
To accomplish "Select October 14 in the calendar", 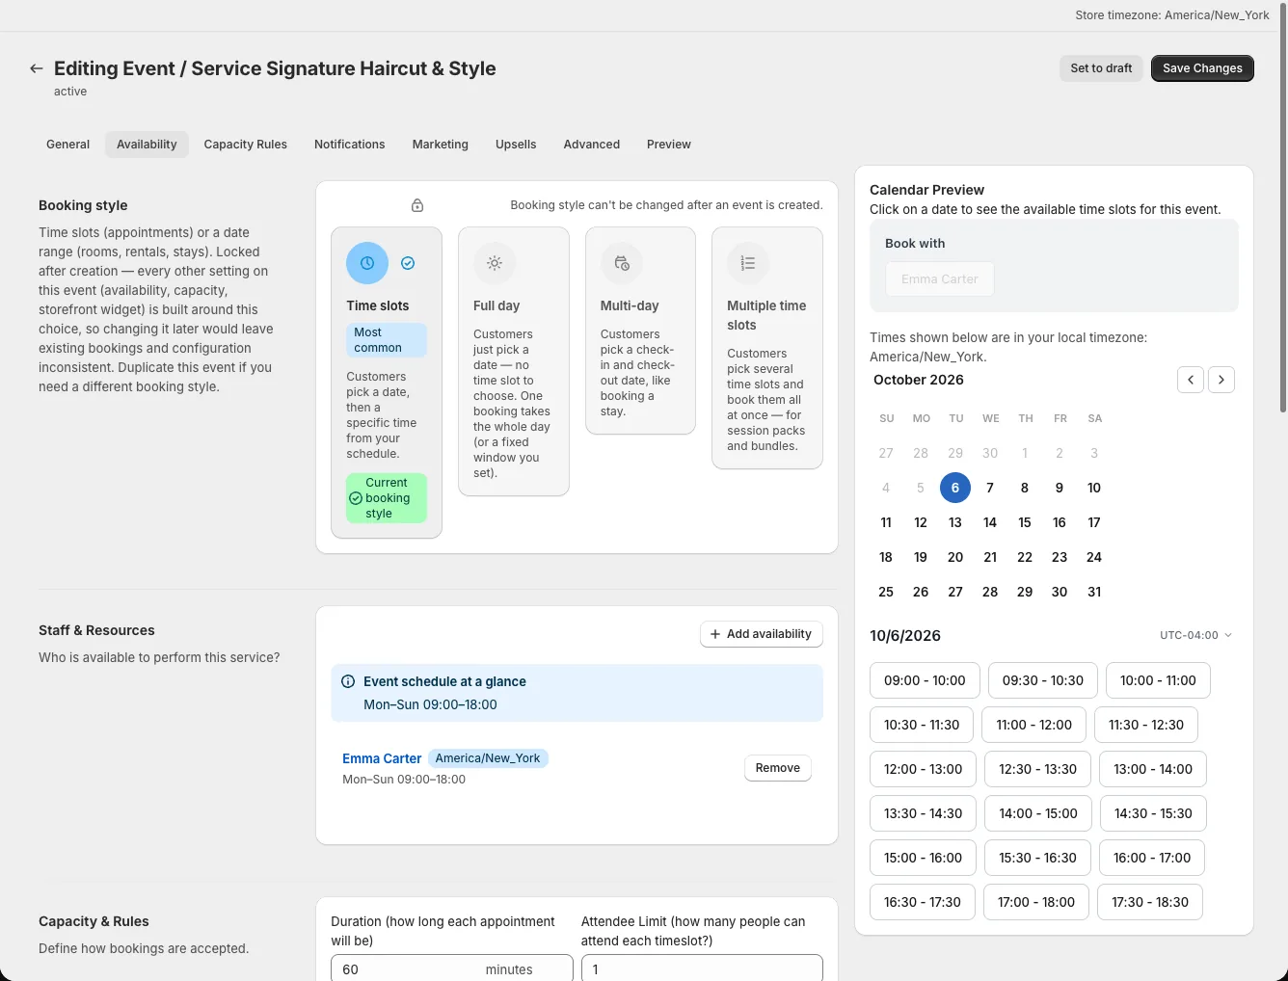I will coord(990,522).
